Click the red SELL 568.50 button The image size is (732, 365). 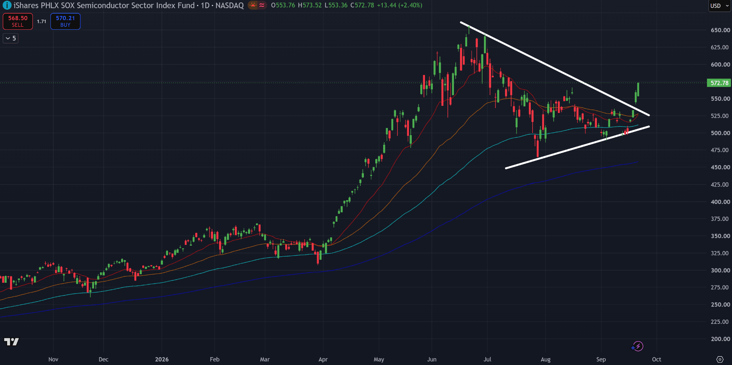[18, 21]
